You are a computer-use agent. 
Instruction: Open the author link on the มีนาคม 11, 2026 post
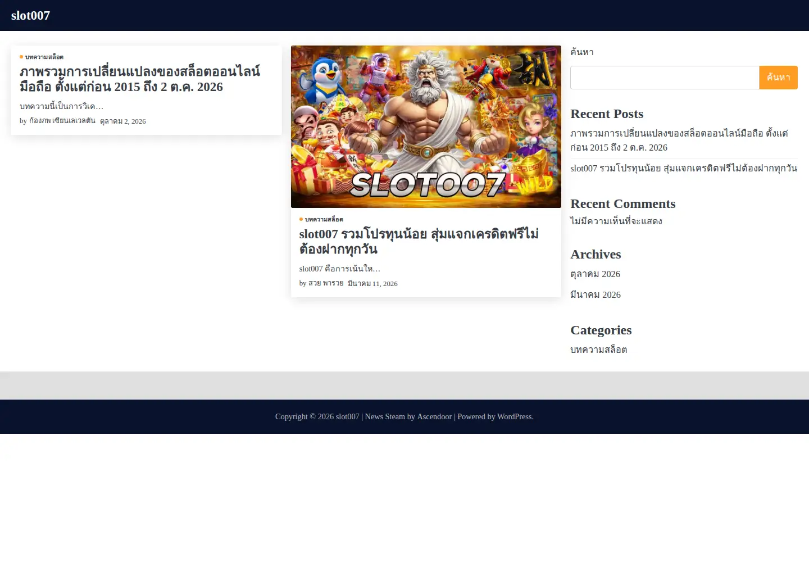(x=326, y=283)
